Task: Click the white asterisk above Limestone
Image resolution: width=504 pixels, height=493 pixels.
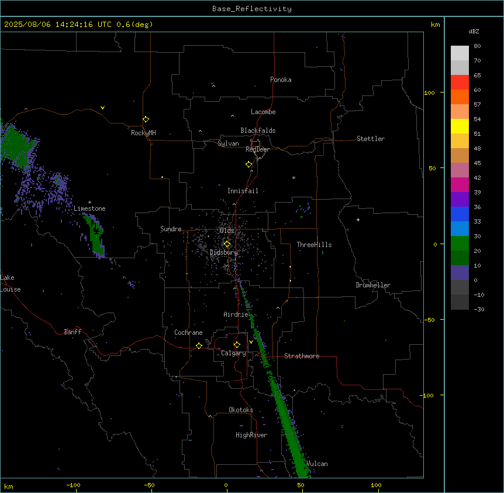Action: 89,203
